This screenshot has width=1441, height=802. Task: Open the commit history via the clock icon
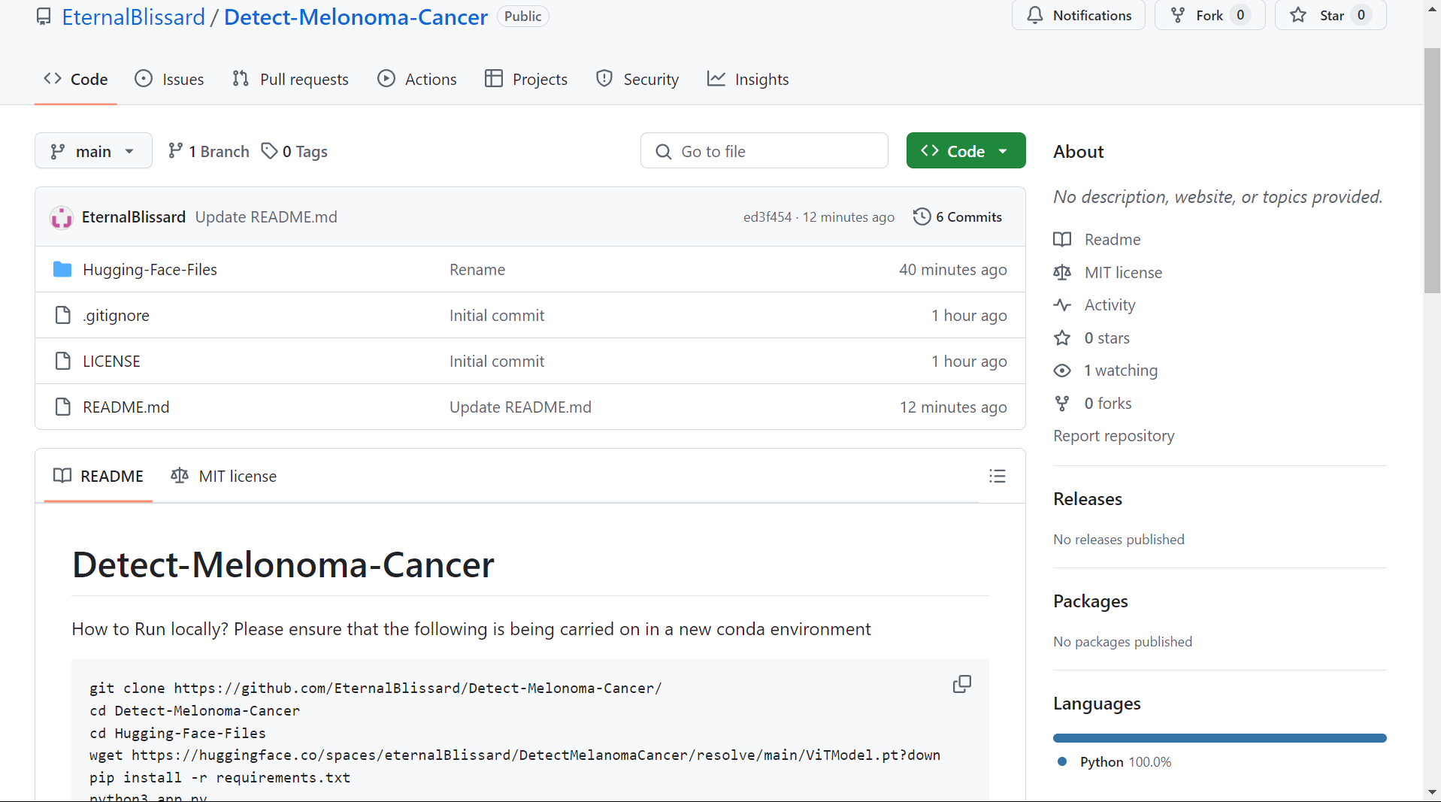pyautogui.click(x=922, y=216)
